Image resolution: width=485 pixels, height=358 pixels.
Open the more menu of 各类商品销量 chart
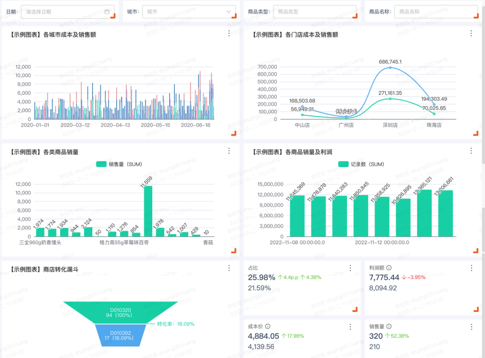pyautogui.click(x=229, y=150)
